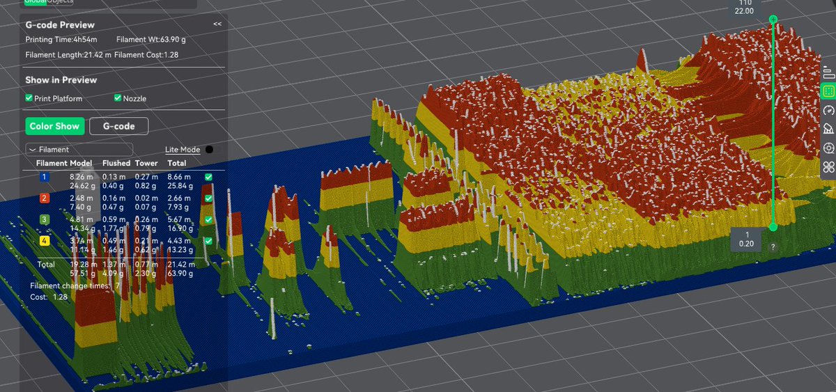836x392 pixels.
Task: Click the layer view icon in right toolbar
Action: pos(828,72)
